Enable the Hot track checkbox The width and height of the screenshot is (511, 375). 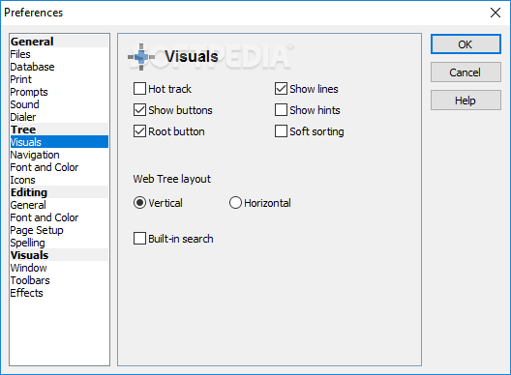tap(139, 89)
